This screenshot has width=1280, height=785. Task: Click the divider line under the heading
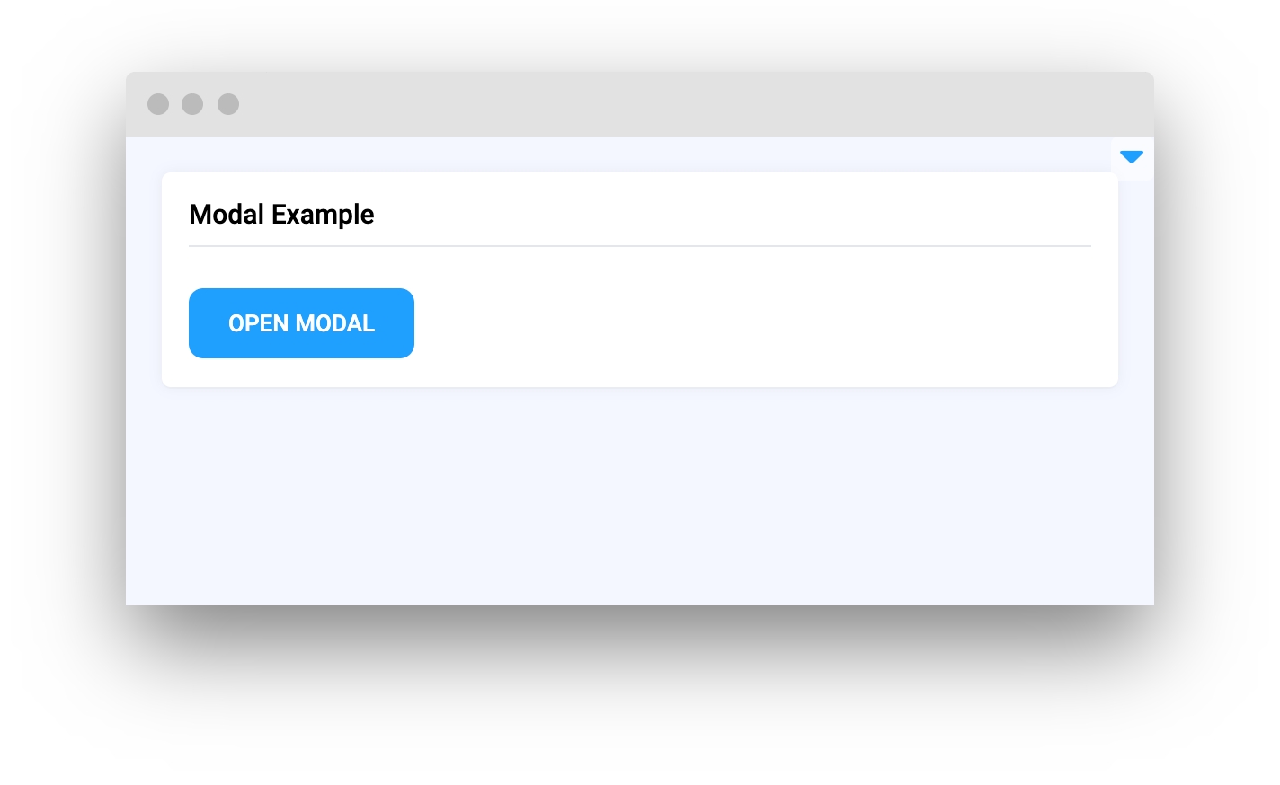(639, 245)
